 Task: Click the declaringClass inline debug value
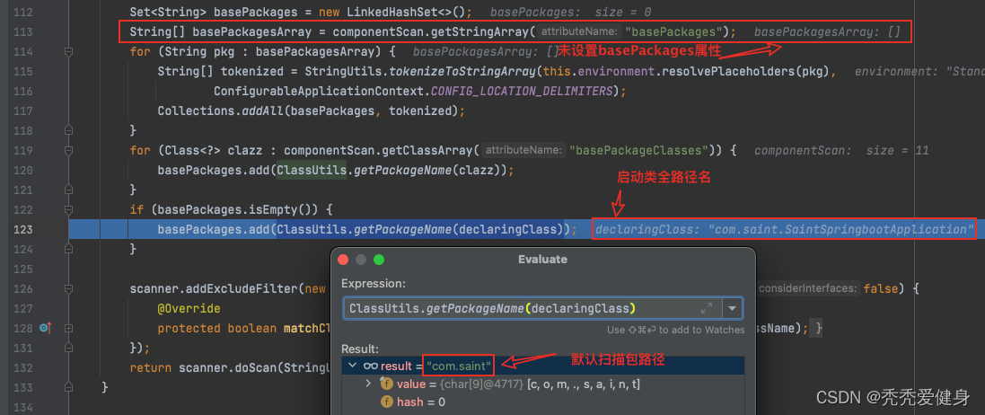(x=783, y=230)
